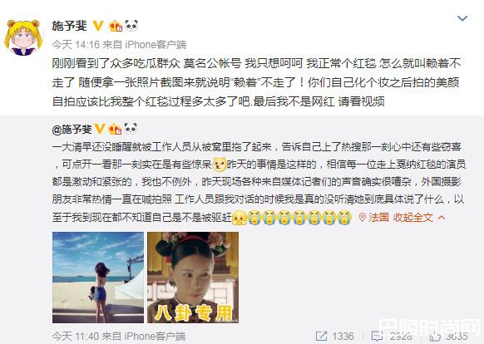
Task: Open the 法国 location link
Action: tap(378, 218)
